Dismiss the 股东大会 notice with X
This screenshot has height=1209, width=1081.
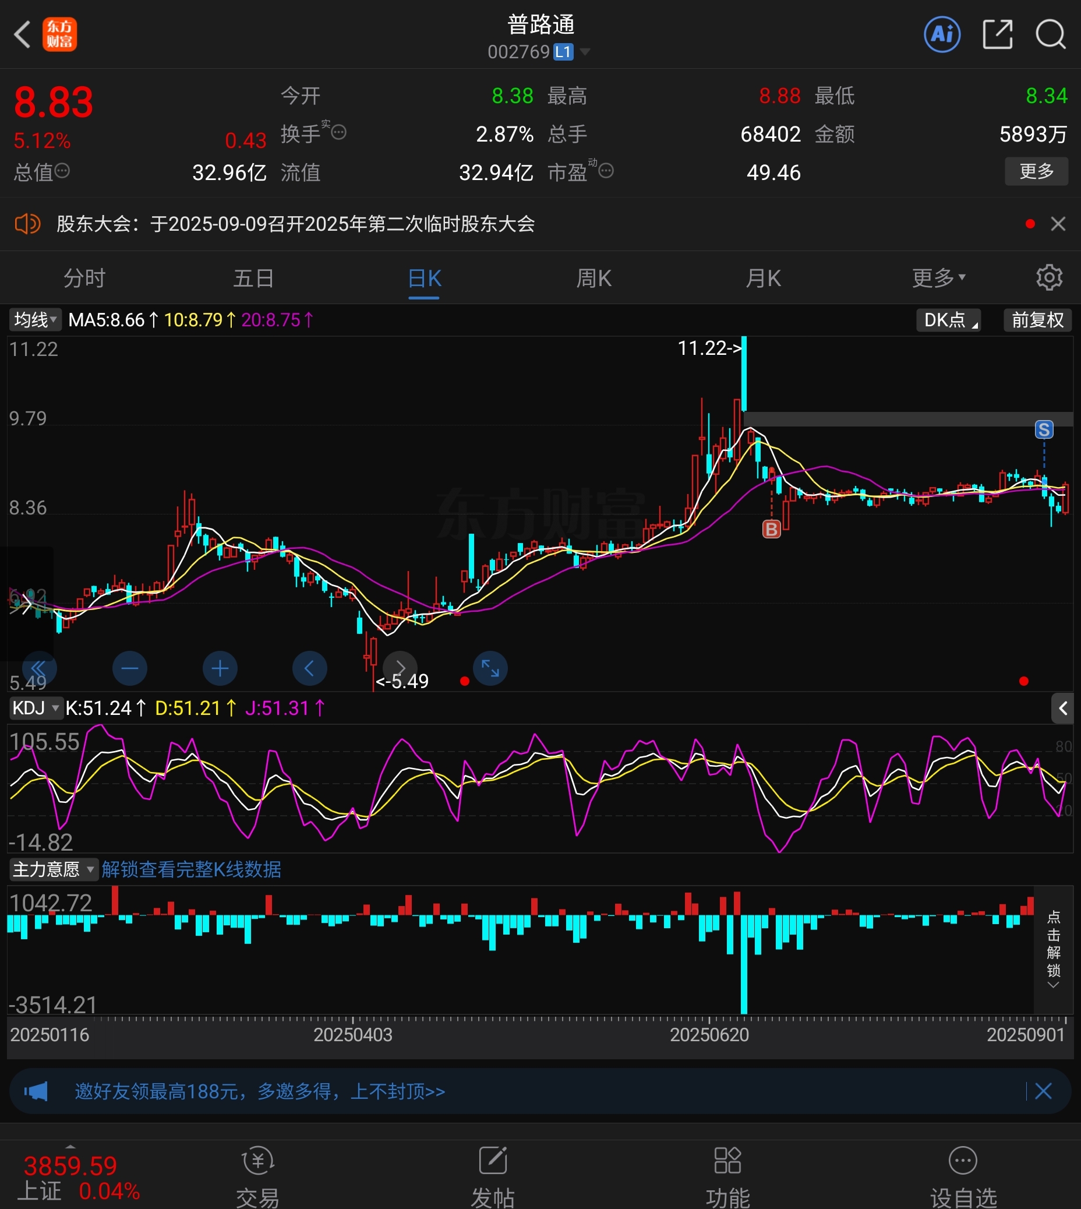(1058, 224)
